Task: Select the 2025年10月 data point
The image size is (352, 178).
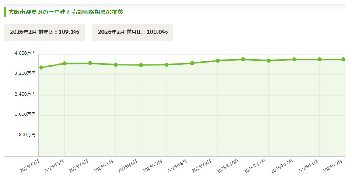Action: click(x=243, y=59)
